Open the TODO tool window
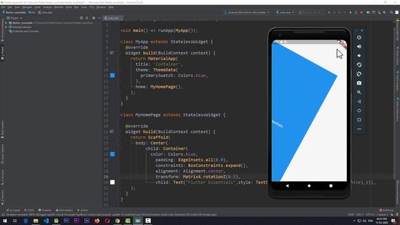 [29, 210]
